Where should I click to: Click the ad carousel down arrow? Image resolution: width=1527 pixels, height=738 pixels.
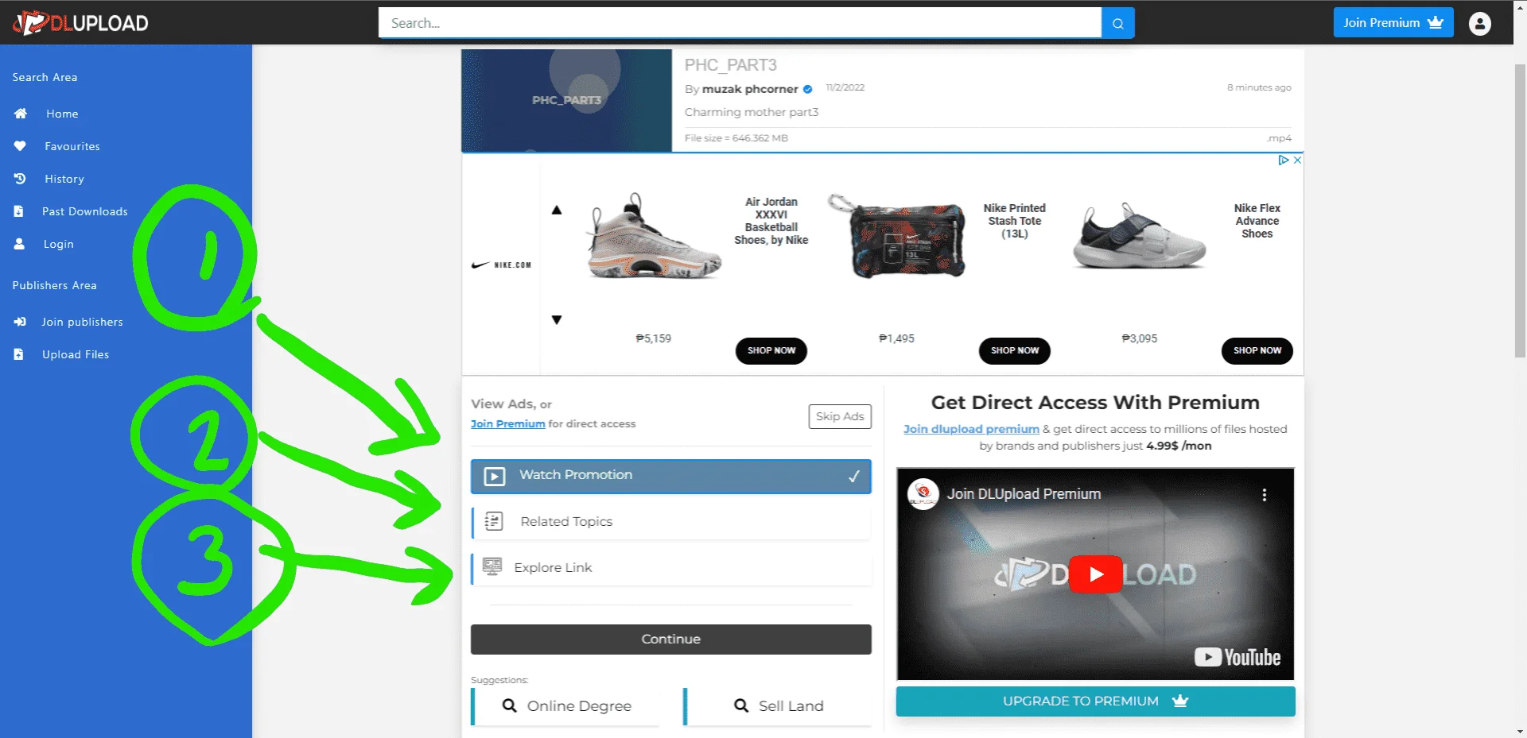(557, 319)
